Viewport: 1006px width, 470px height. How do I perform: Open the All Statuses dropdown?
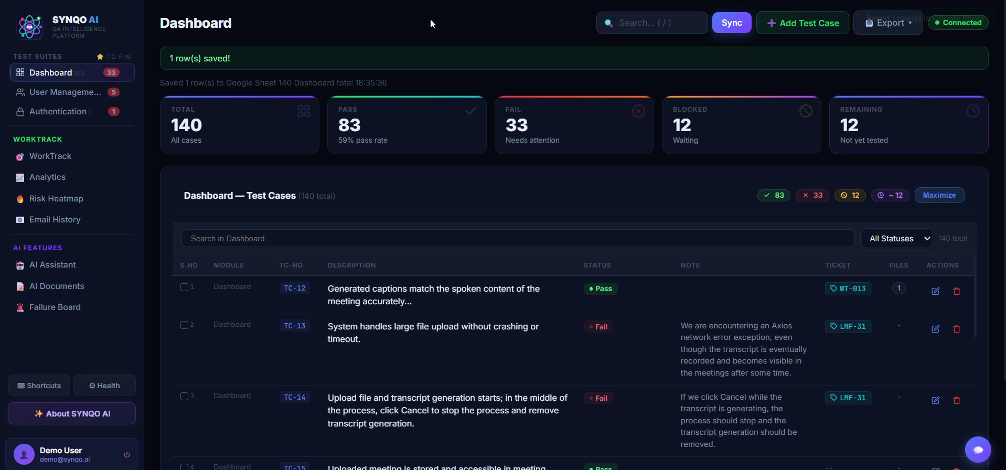click(896, 238)
